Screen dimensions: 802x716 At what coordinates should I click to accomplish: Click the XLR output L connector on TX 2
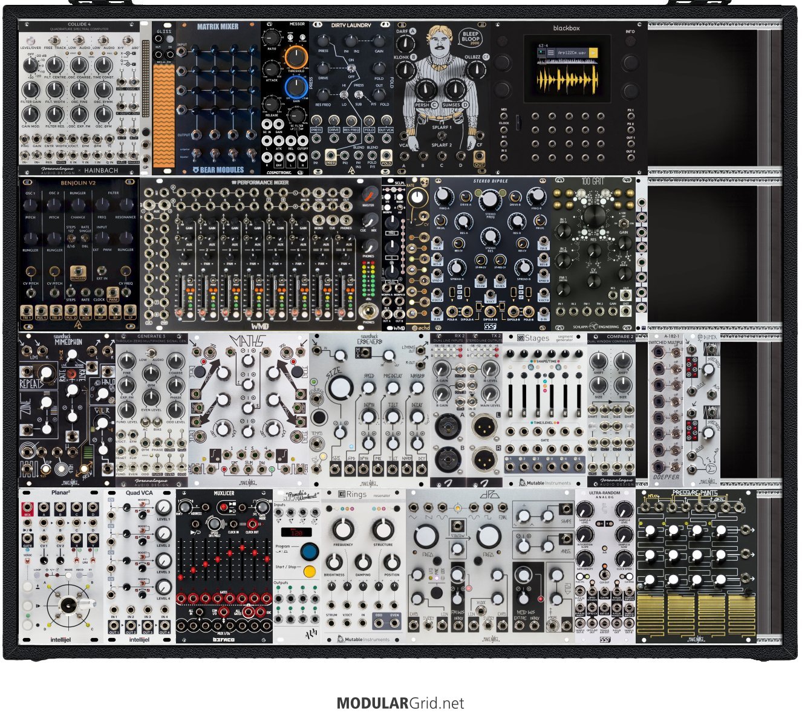click(484, 425)
